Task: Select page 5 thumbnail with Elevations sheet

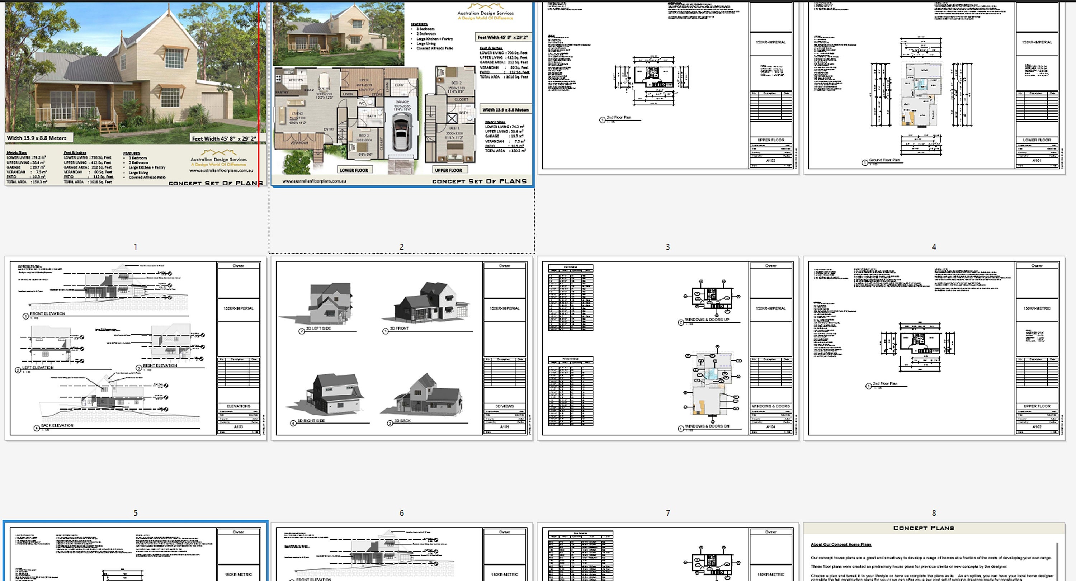Action: (135, 348)
